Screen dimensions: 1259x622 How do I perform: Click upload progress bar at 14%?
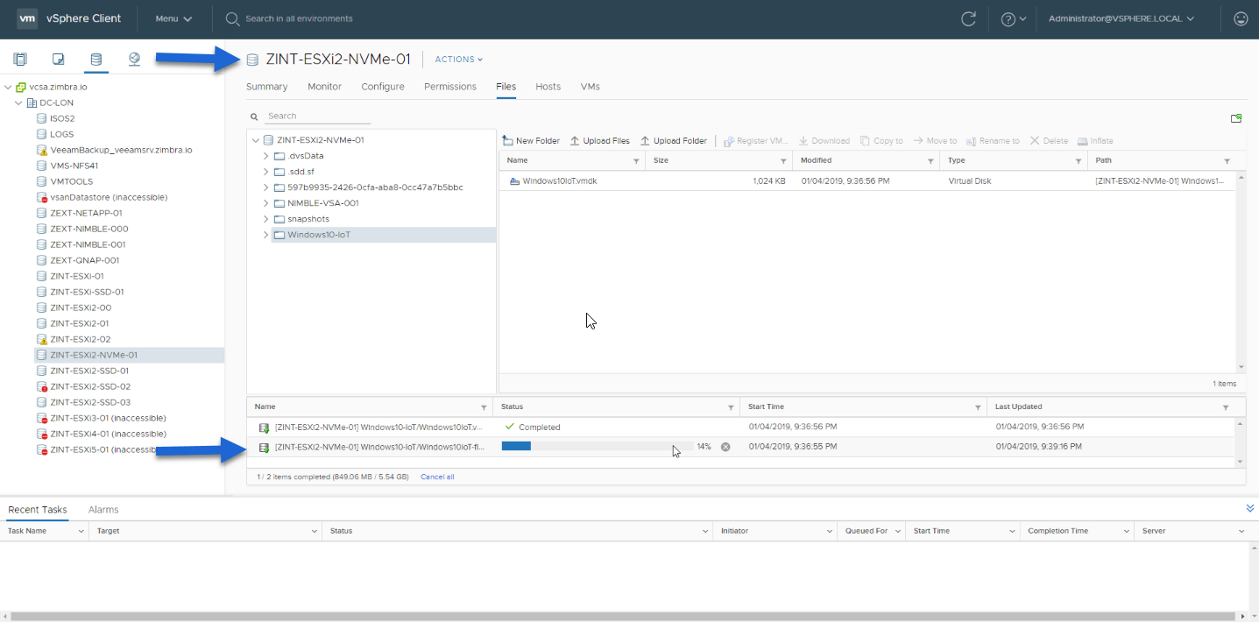(598, 447)
